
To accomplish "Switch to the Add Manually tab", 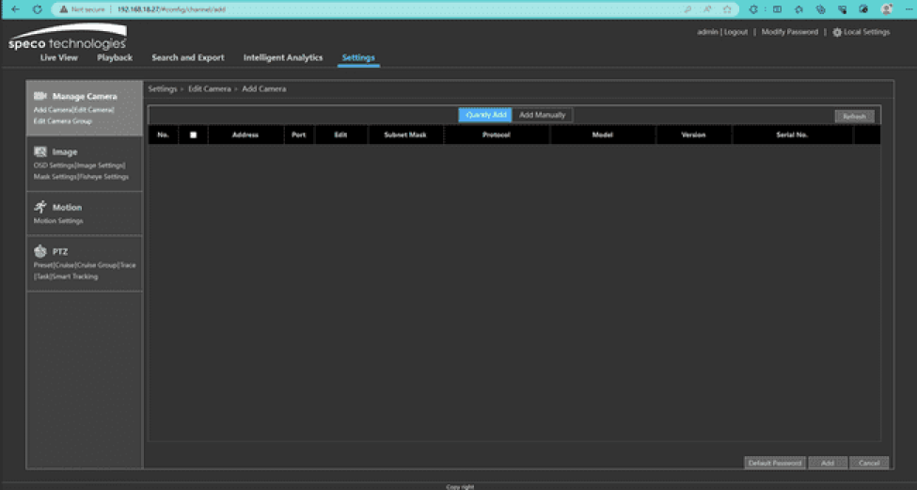I will click(543, 115).
